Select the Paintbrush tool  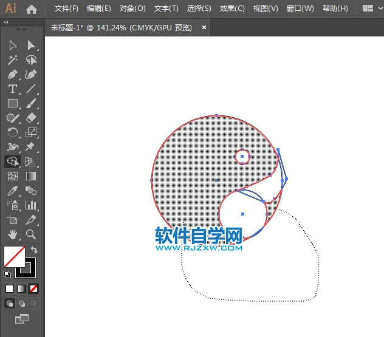(x=31, y=103)
